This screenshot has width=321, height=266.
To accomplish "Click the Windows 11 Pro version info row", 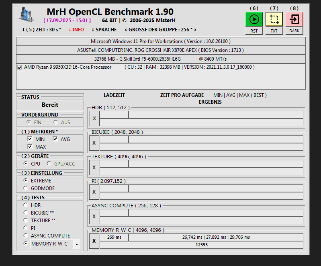I will (161, 41).
